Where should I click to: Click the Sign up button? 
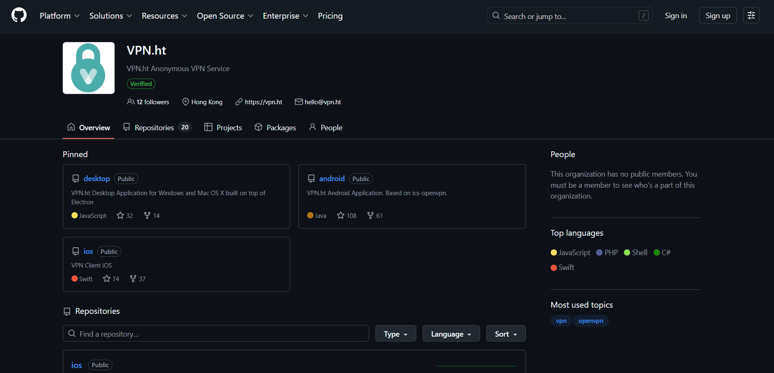718,16
